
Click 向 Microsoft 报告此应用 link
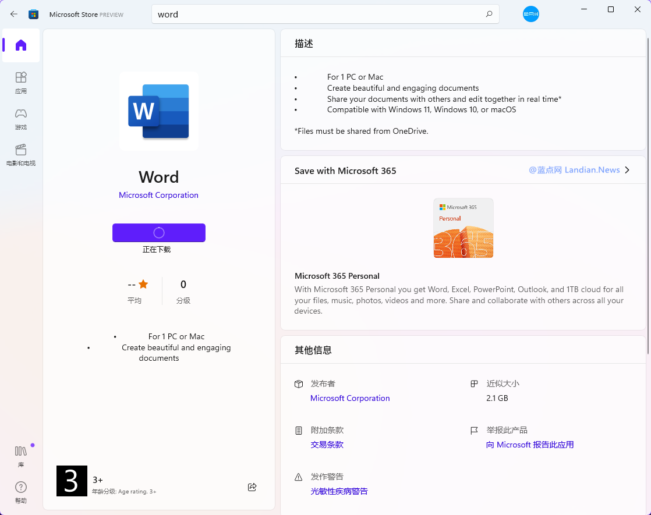530,445
